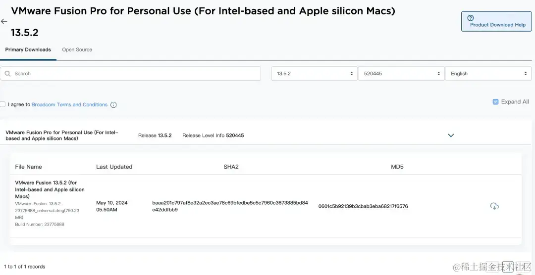Click the back arrow icon

pos(4,21)
